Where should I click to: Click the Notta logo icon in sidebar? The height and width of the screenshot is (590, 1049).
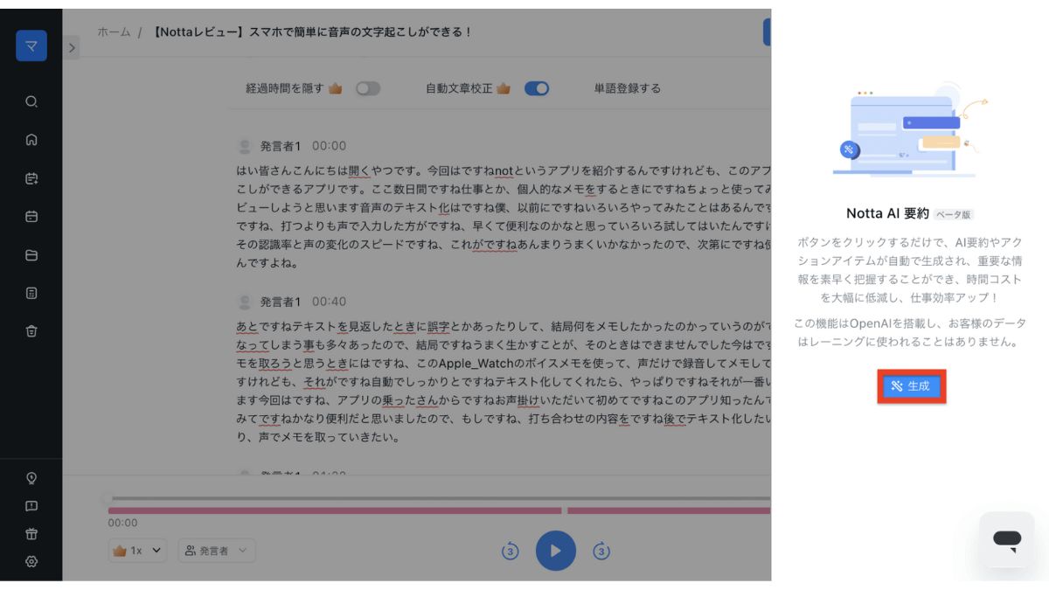[31, 45]
